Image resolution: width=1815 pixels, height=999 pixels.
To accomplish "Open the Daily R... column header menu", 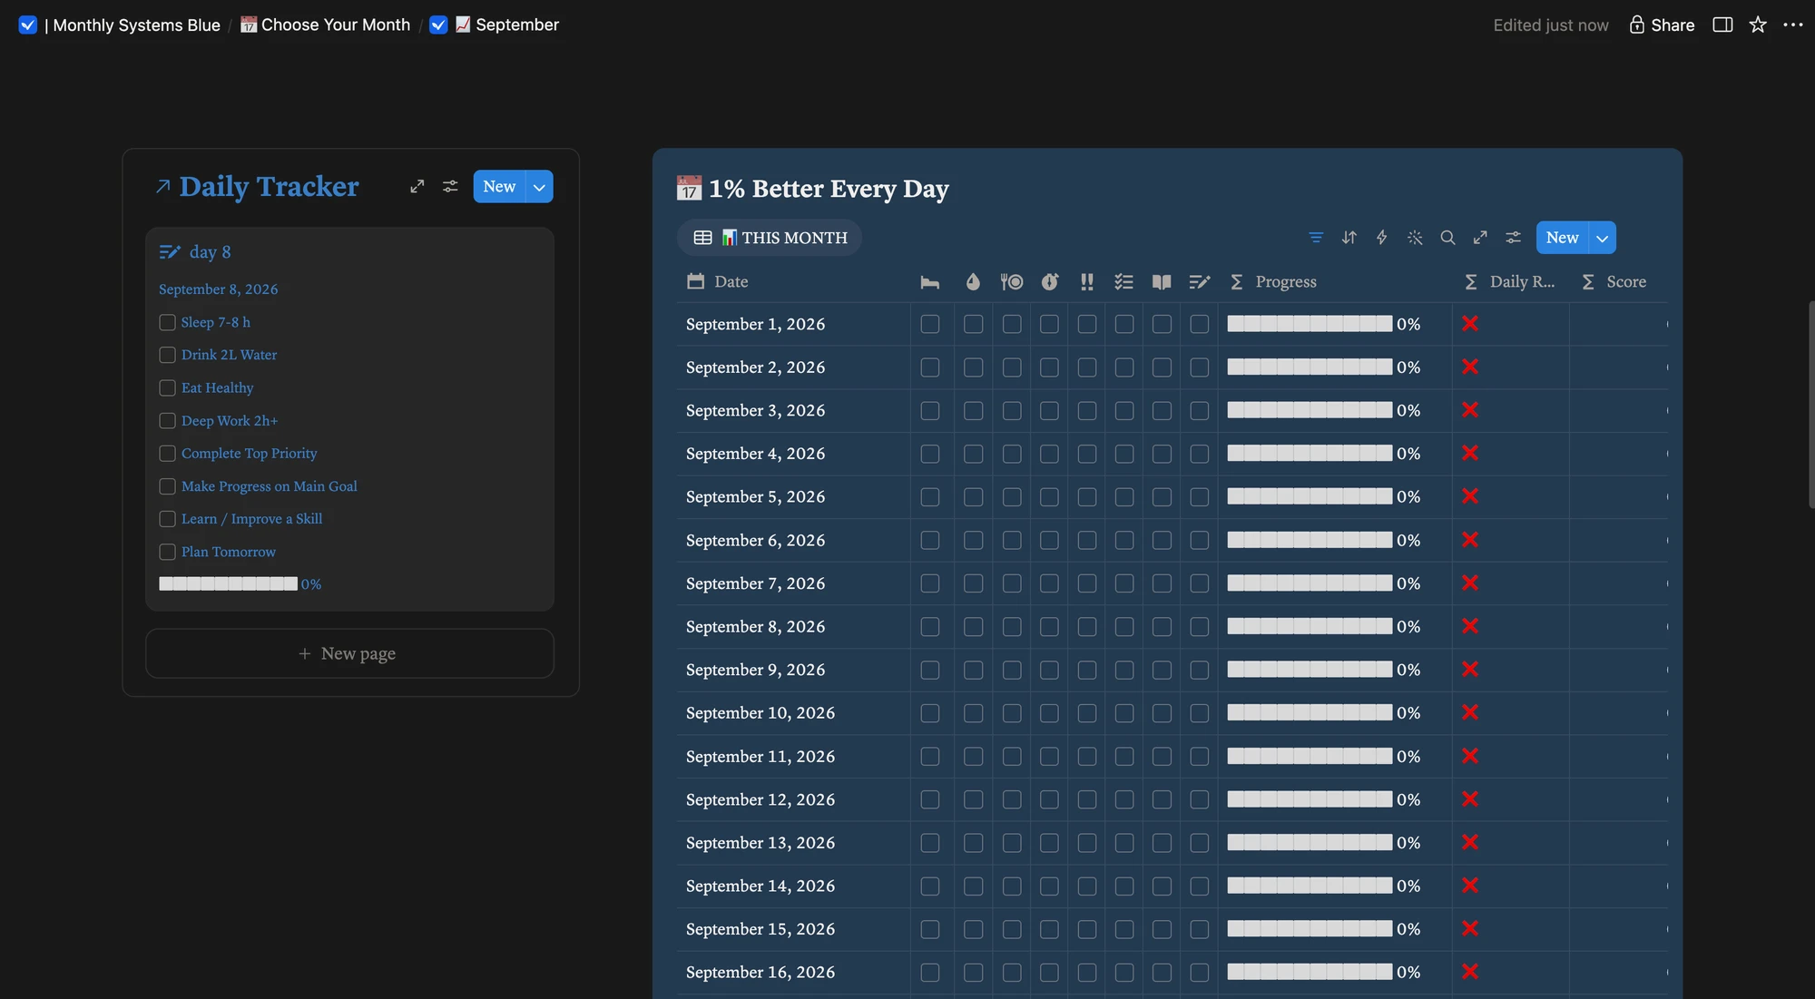I will 1510,282.
